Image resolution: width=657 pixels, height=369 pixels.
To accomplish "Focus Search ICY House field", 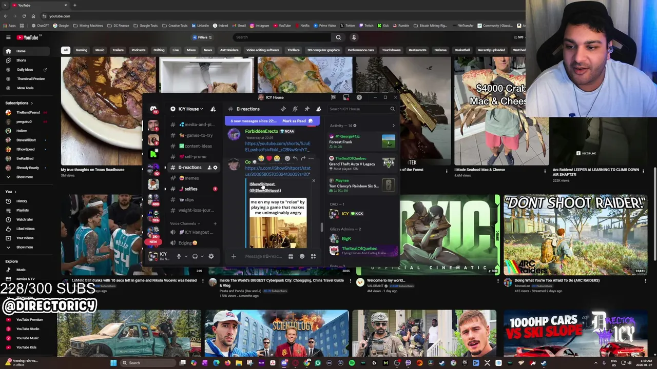I will [362, 109].
